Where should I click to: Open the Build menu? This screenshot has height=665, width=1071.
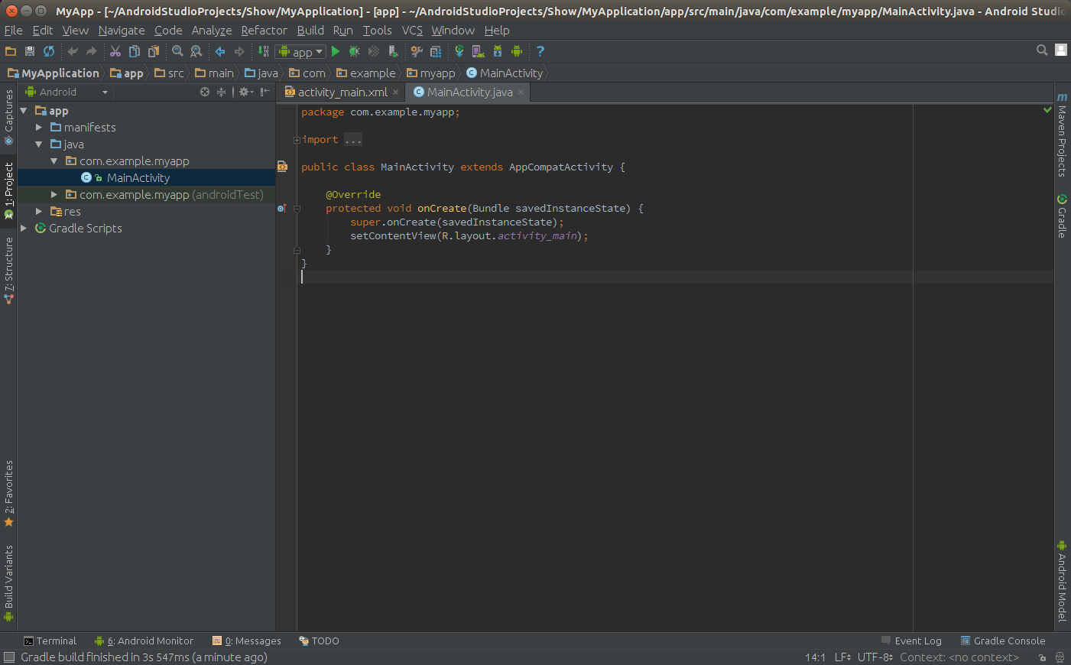click(310, 31)
